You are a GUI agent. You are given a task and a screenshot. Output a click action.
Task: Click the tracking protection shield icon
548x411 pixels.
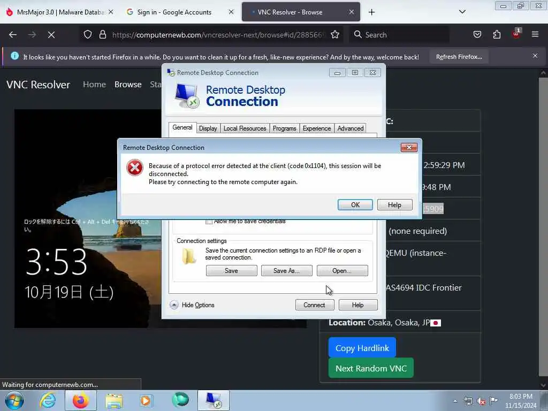pyautogui.click(x=88, y=35)
